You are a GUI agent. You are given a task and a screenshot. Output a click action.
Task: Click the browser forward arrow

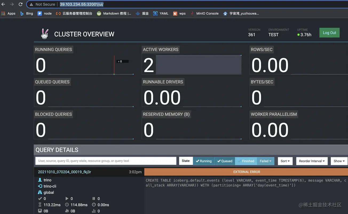(12, 4)
